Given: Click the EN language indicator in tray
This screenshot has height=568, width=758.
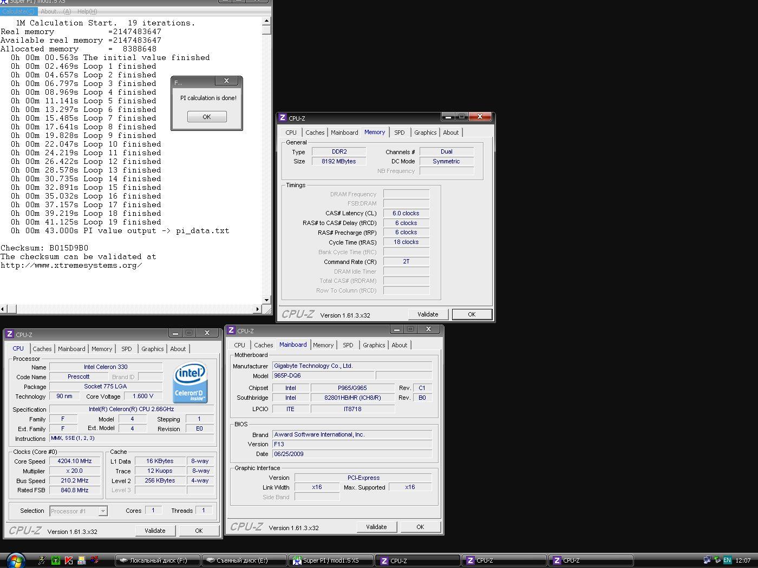Looking at the screenshot, I should [x=727, y=560].
